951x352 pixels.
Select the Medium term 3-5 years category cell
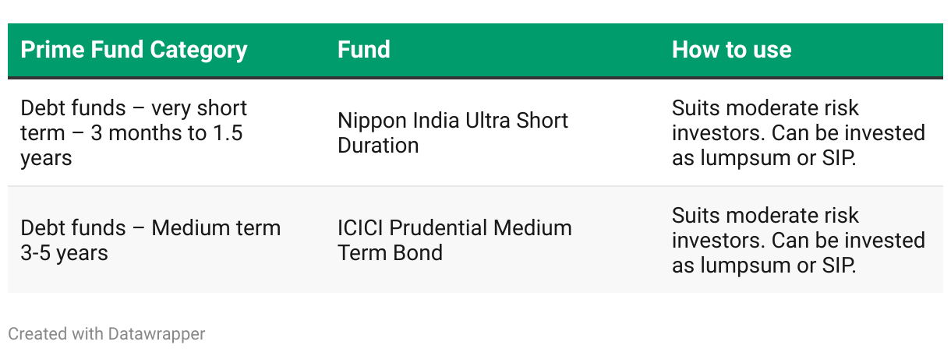150,240
